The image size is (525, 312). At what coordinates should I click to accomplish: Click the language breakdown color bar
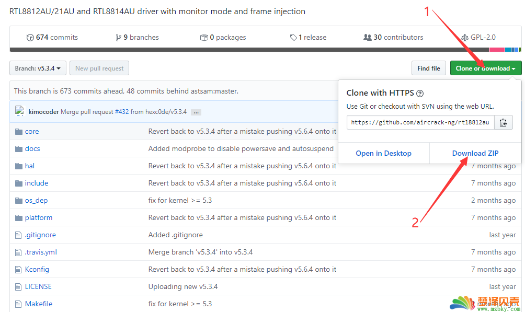[x=266, y=50]
